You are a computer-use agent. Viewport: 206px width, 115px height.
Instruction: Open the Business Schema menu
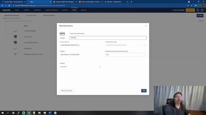pos(51,10)
